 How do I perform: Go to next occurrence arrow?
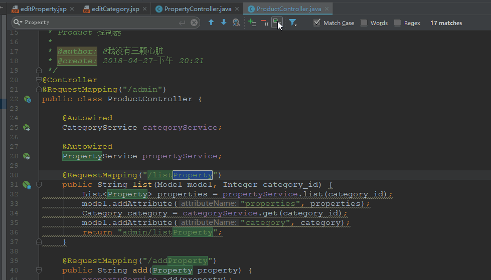point(224,22)
